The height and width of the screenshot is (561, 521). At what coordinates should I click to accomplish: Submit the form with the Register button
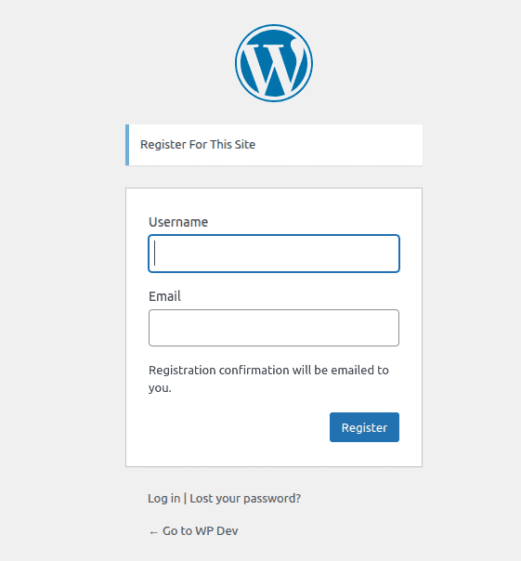364,427
